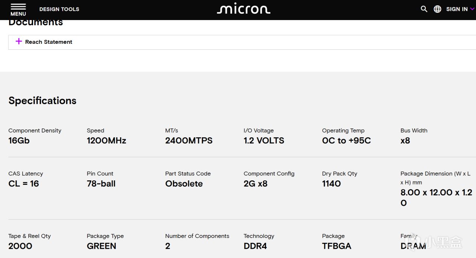Select the 2400MTPS value text

189,141
